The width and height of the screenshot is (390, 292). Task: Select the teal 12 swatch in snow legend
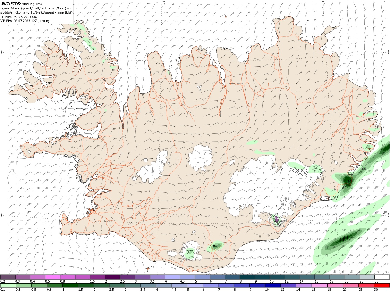point(292,277)
